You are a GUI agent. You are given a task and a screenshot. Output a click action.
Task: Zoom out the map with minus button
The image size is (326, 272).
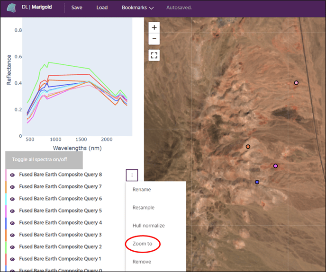point(154,39)
